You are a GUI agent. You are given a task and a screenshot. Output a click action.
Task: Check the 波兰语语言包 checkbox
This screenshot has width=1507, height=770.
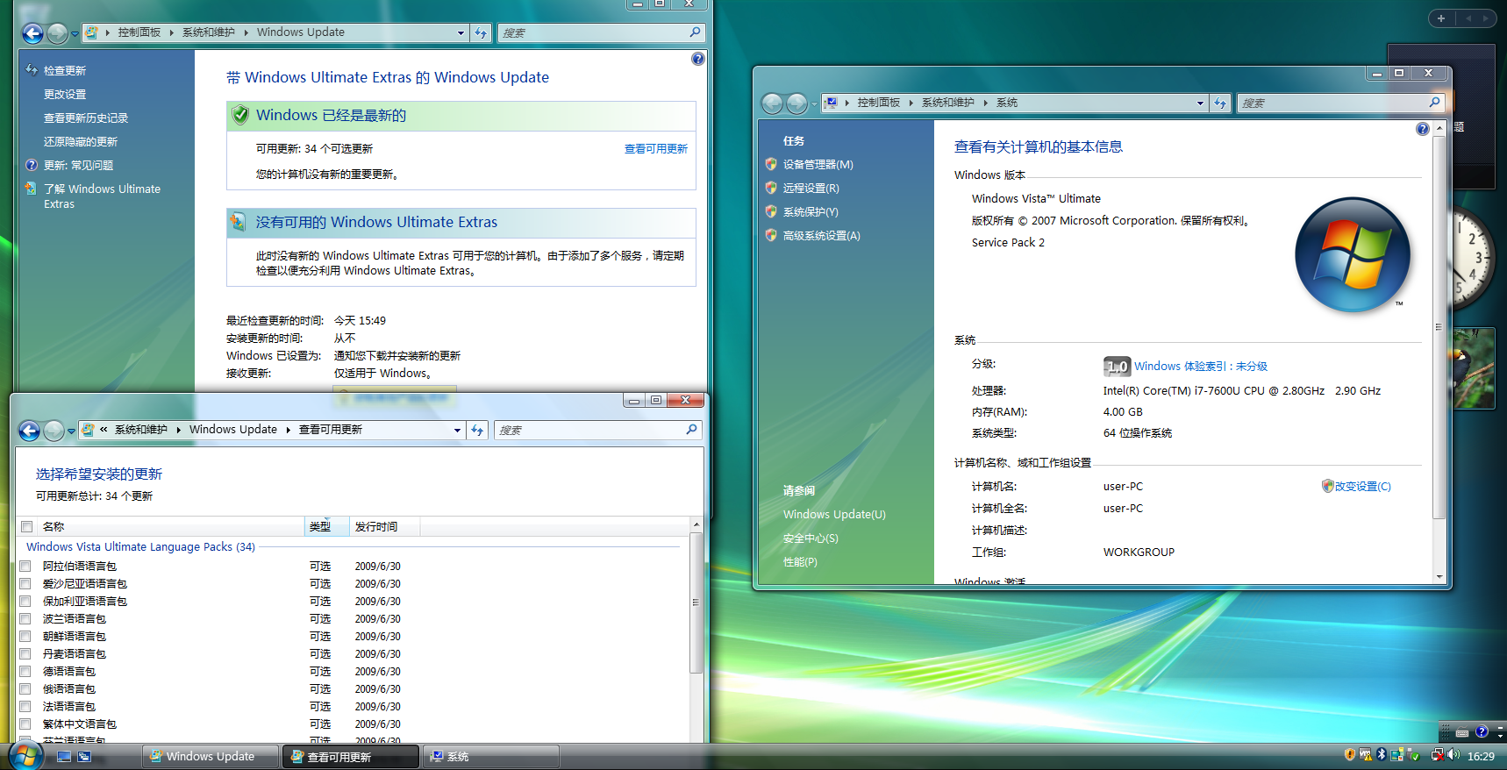(x=25, y=619)
